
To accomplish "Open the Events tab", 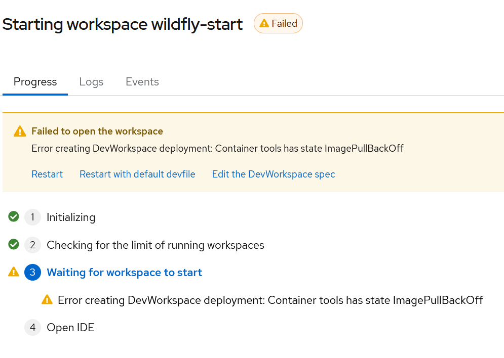I will (x=142, y=82).
